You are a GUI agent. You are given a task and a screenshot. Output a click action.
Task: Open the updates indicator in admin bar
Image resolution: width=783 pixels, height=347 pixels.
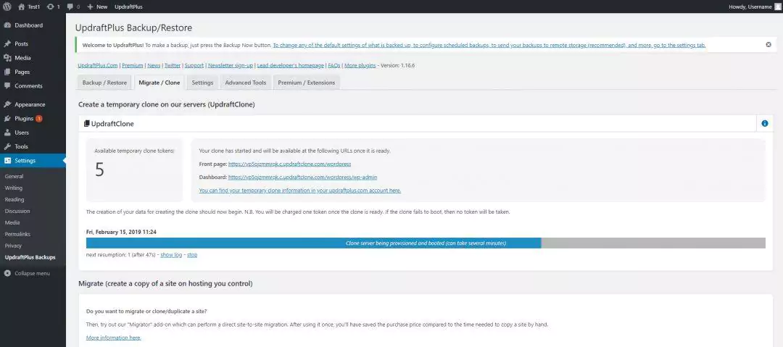click(x=53, y=7)
